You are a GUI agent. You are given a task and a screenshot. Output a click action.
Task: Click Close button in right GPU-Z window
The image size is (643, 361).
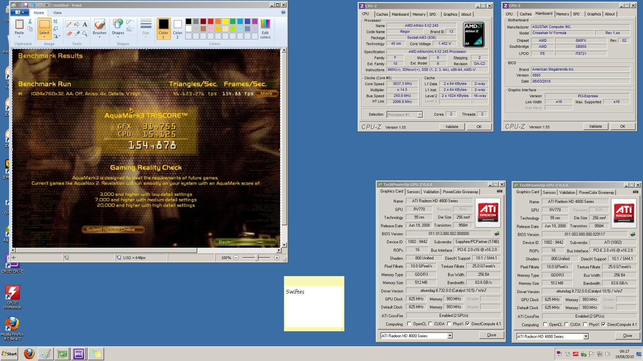click(x=627, y=336)
